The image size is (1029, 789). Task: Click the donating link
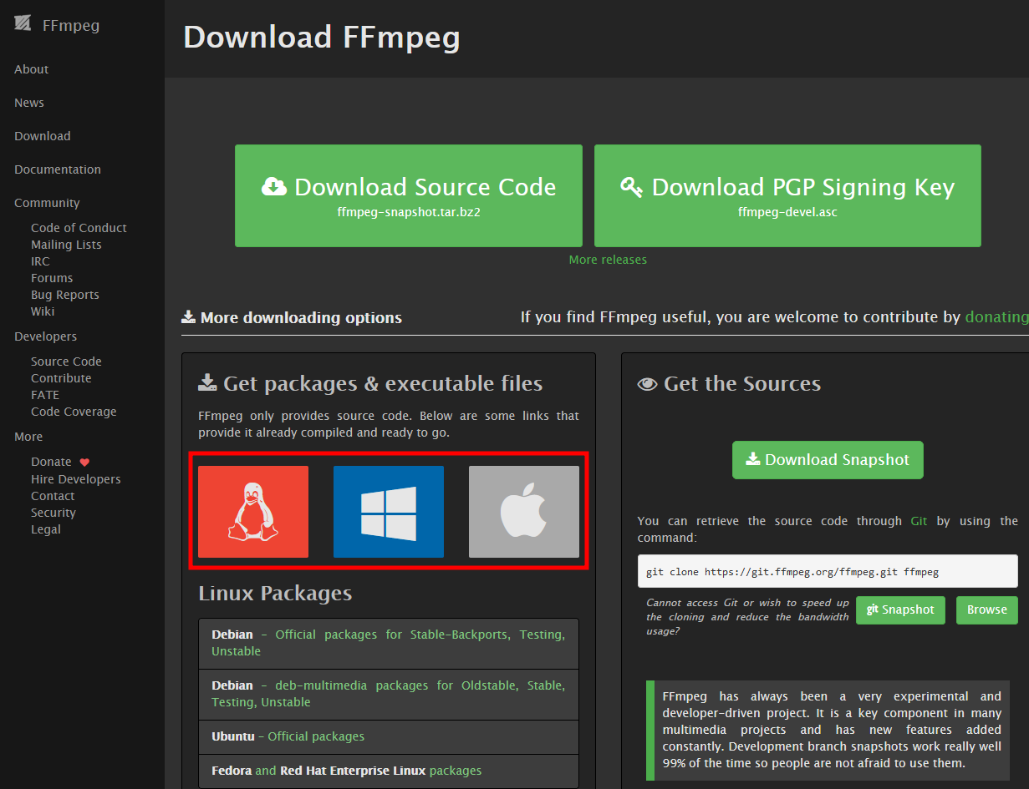(996, 317)
